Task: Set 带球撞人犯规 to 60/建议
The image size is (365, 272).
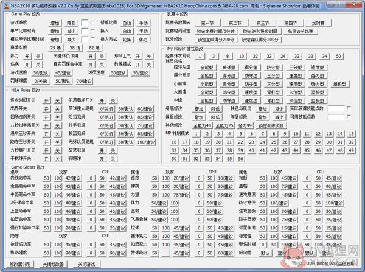Action: click(145, 109)
